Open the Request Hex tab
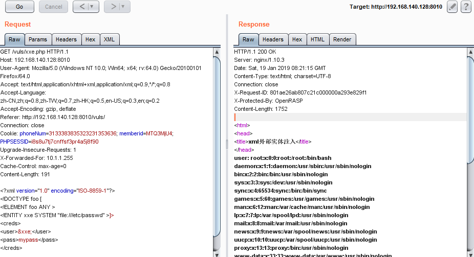474x257 pixels. (x=90, y=39)
